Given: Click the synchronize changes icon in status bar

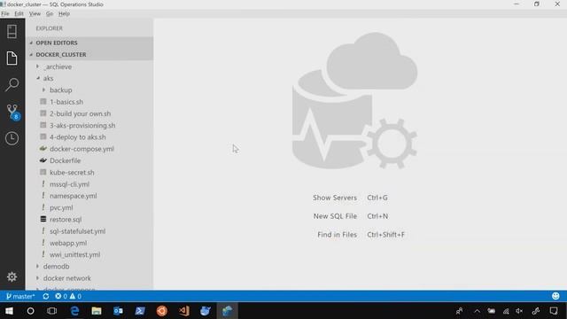Looking at the screenshot, I should click(x=45, y=296).
